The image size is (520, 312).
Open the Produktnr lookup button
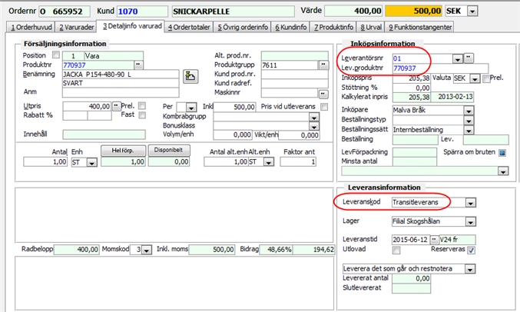[138, 65]
